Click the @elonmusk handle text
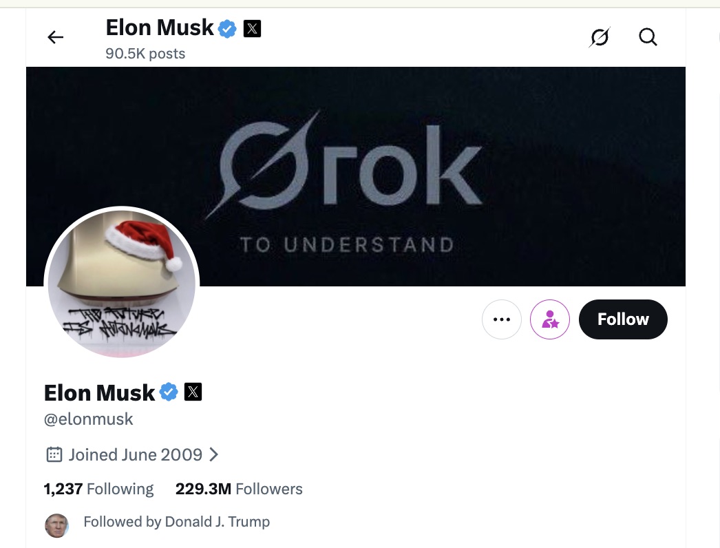The height and width of the screenshot is (548, 720). click(x=89, y=419)
